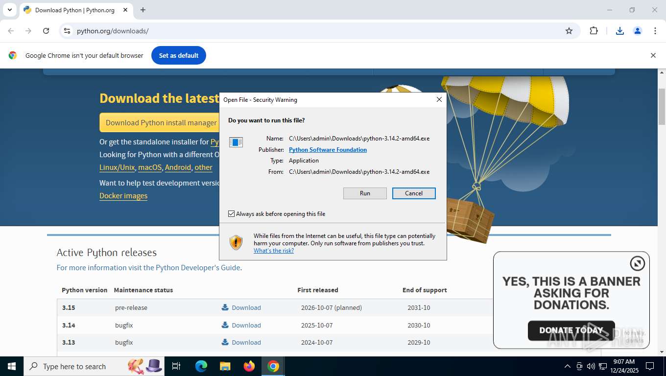Open the Docker images link
The image size is (666, 376).
(x=123, y=196)
